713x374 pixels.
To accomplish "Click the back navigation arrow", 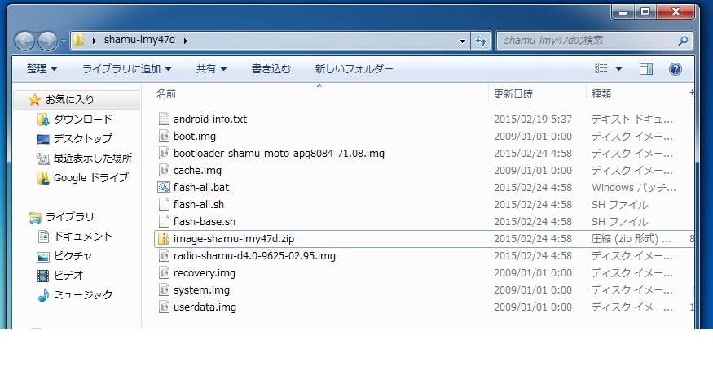I will pyautogui.click(x=24, y=41).
